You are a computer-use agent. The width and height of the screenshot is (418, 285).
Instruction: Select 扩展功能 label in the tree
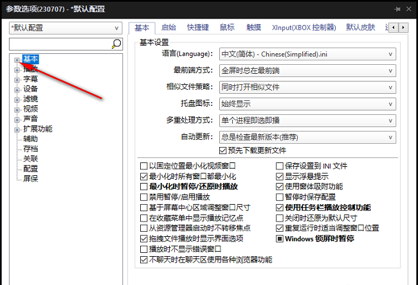pyautogui.click(x=37, y=129)
